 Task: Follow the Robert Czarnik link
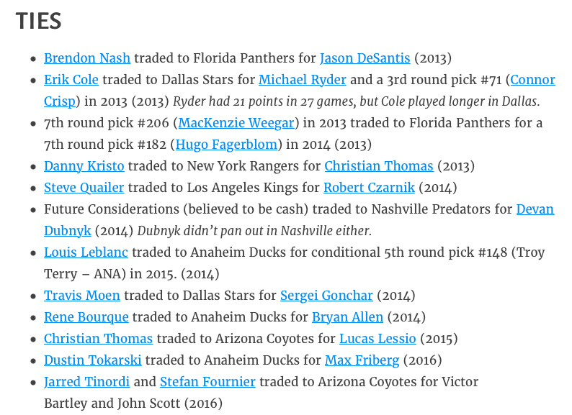(x=369, y=188)
